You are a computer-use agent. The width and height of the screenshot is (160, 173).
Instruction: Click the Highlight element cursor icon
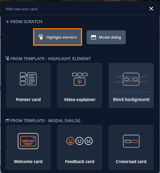point(41,37)
